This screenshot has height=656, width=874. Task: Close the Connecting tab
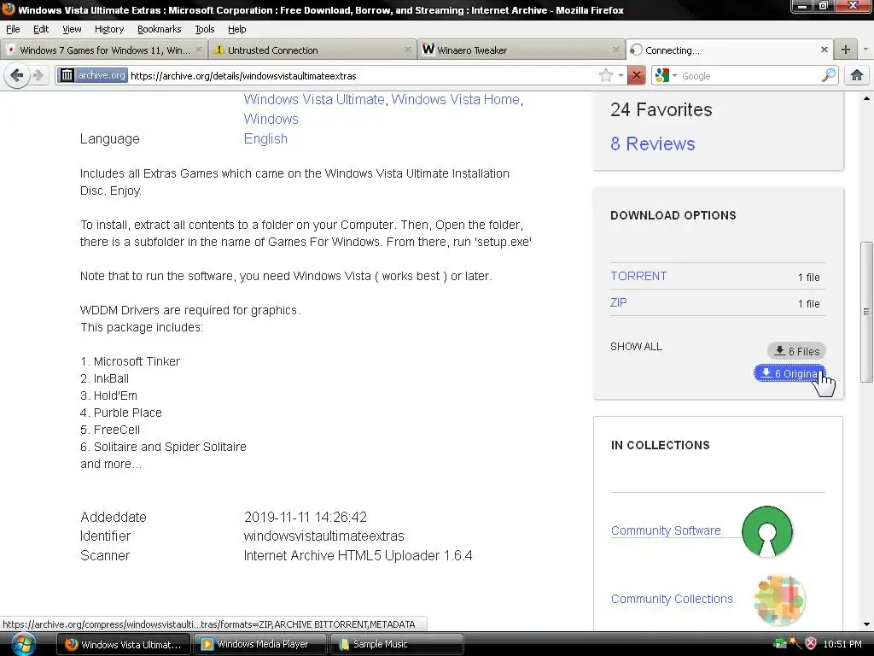click(824, 50)
